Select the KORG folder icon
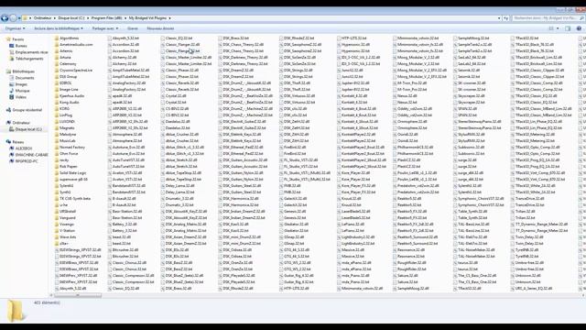This screenshot has height=330, width=586. [57, 109]
